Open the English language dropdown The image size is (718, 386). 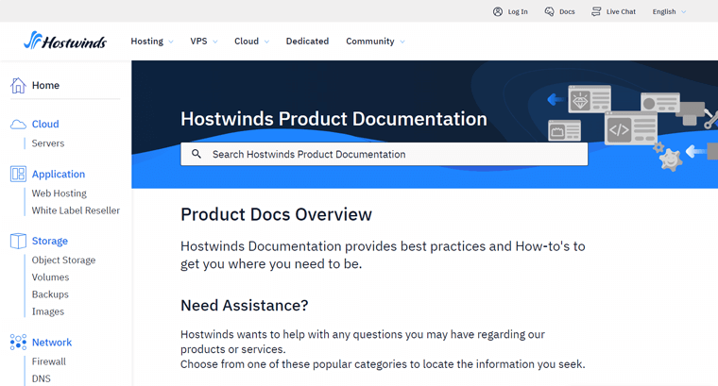[669, 11]
